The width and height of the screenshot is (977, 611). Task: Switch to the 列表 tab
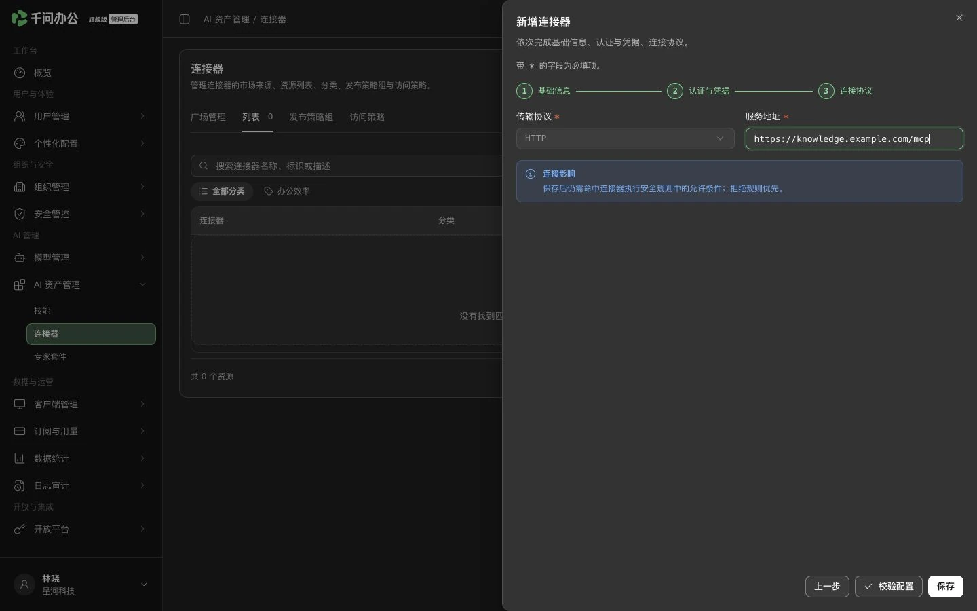pos(257,117)
